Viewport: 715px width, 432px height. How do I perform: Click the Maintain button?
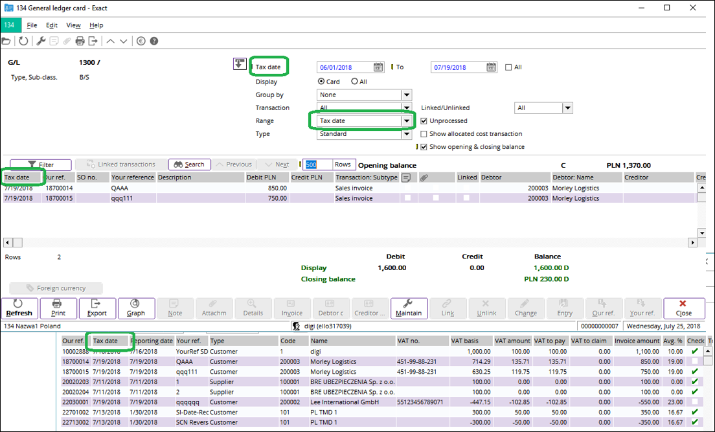409,308
